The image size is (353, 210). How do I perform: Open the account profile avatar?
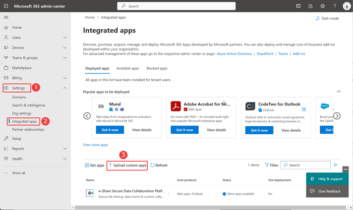(347, 6)
